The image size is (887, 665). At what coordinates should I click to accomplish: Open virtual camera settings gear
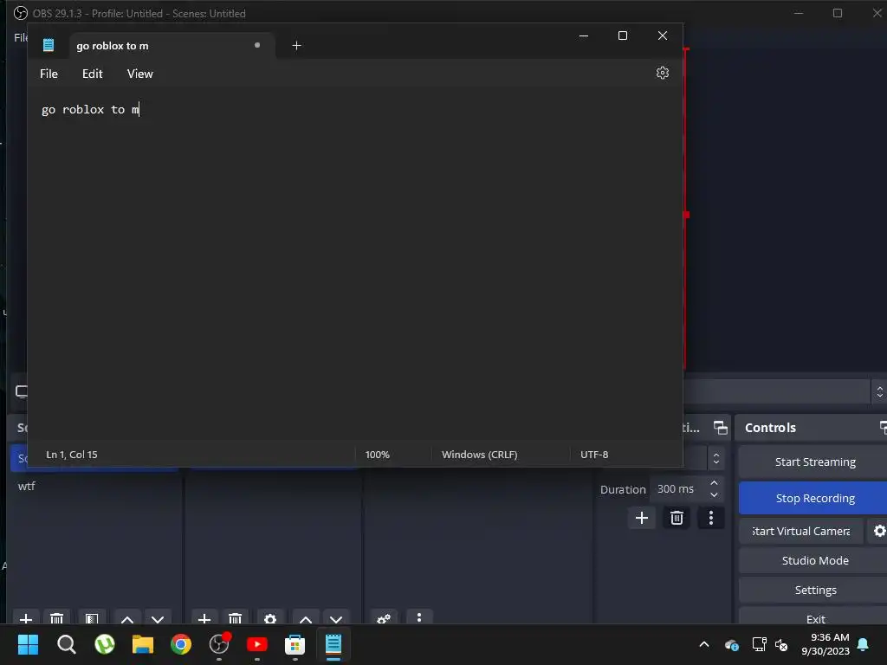click(x=879, y=531)
